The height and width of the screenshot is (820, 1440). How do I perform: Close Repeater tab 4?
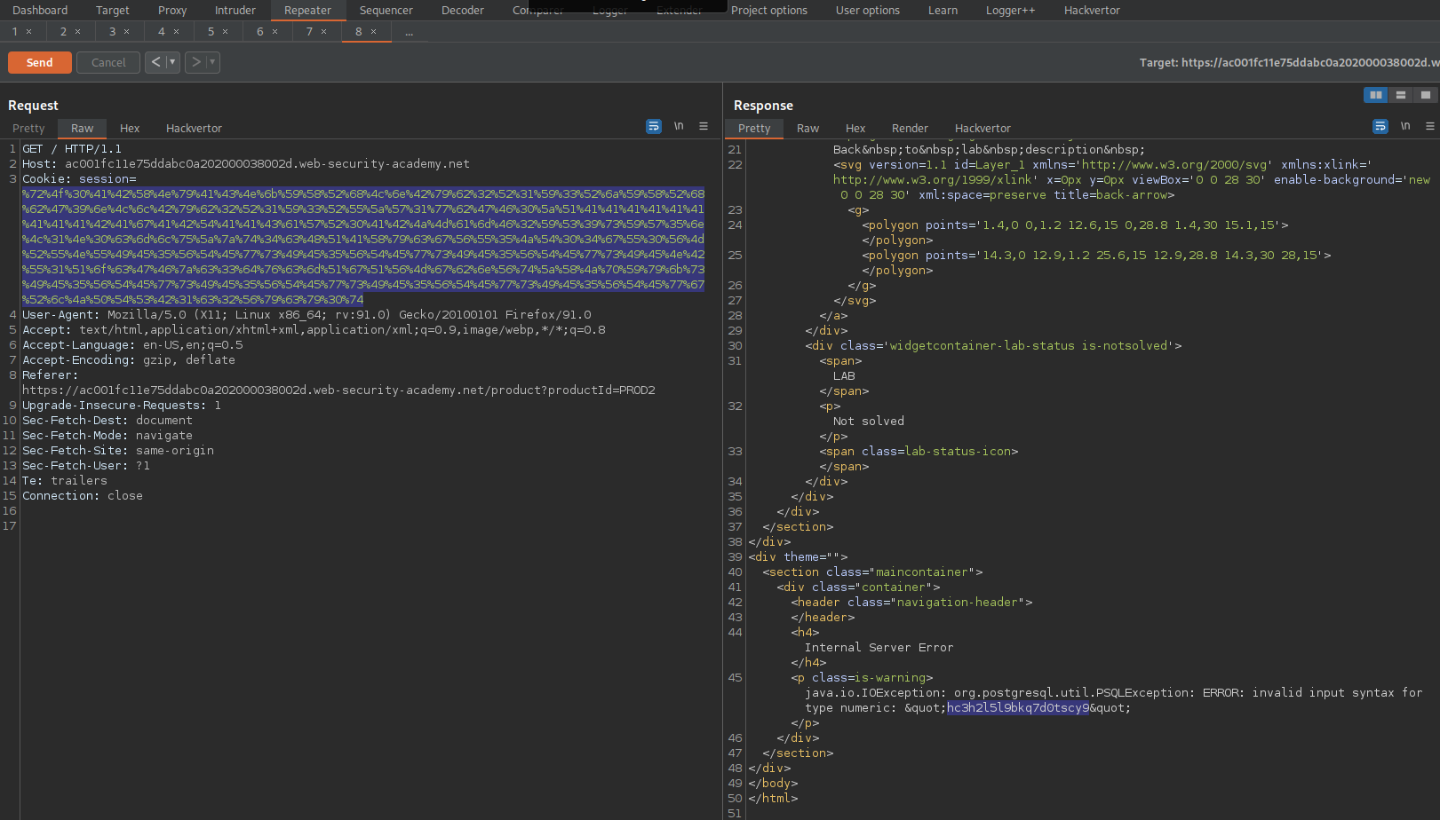(176, 32)
